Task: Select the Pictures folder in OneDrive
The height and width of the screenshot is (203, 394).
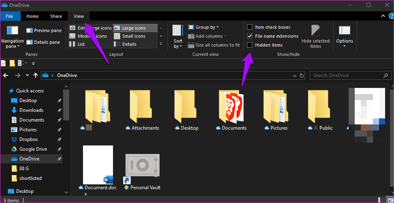Action: (x=276, y=110)
